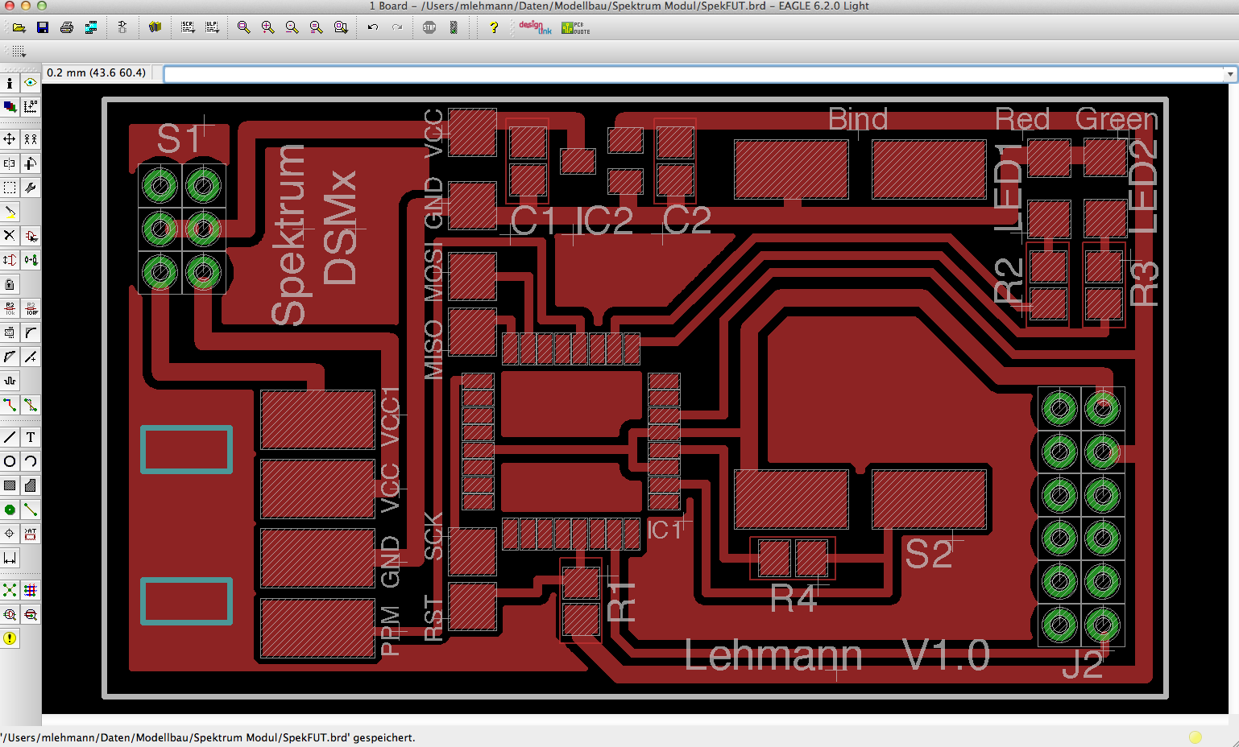Select the Info tool
The height and width of the screenshot is (747, 1239).
click(x=10, y=83)
